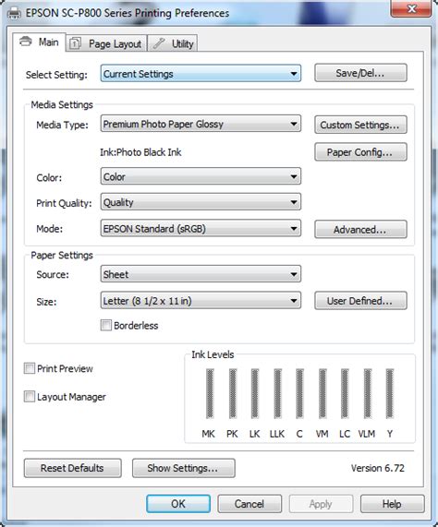Click the 'Version 6.72' text
This screenshot has height=527, width=438.
coord(377,468)
